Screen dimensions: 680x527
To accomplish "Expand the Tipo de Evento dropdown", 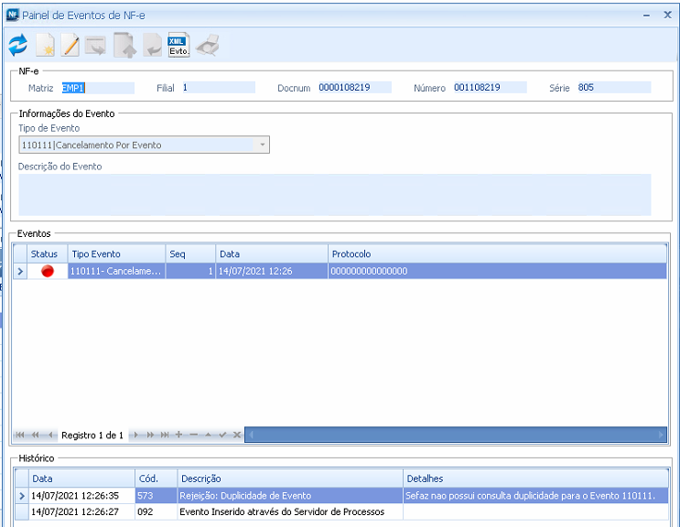I will click(x=263, y=145).
